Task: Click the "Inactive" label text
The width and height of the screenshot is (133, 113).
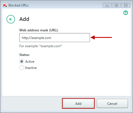Action: [x=31, y=68]
